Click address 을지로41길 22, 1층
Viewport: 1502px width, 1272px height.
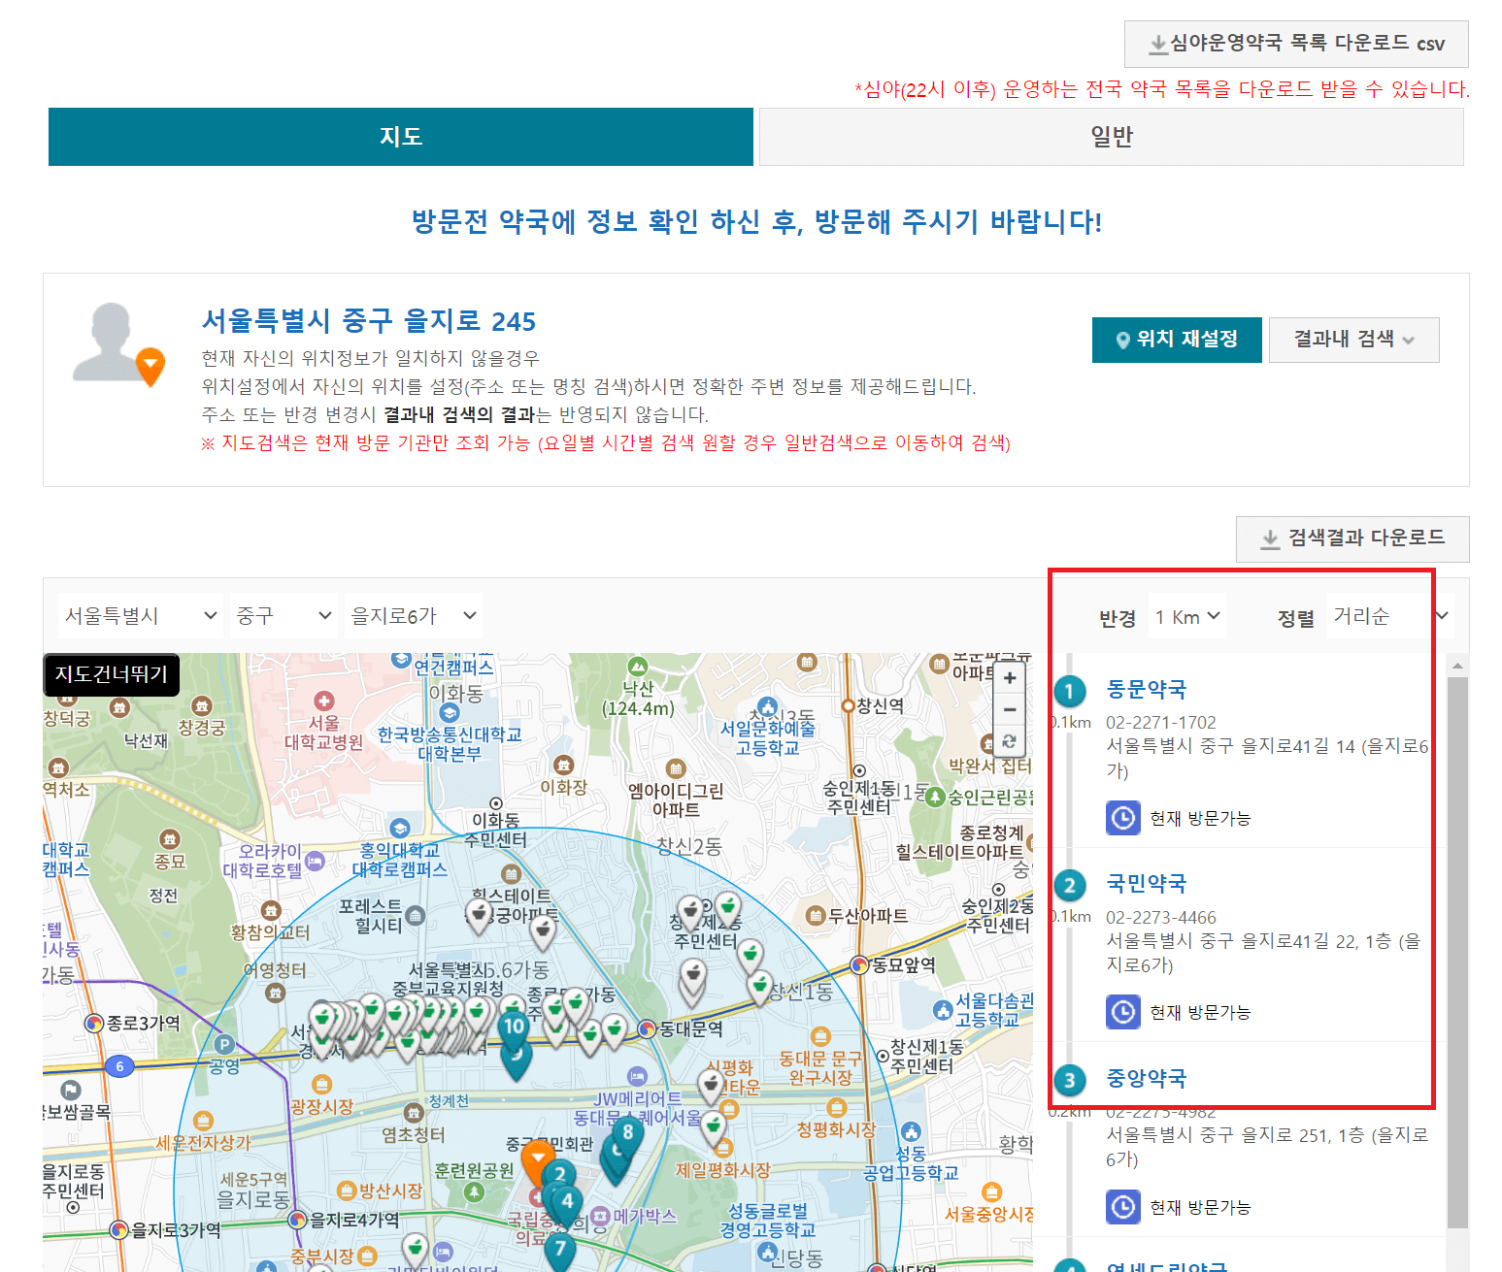tap(1263, 953)
